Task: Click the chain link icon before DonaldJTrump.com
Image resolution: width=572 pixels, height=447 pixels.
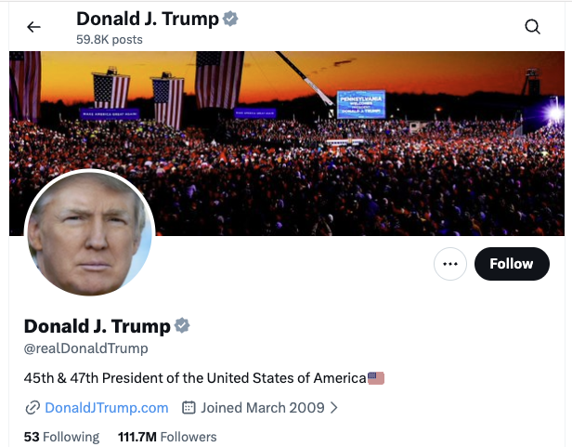Action: tap(32, 408)
